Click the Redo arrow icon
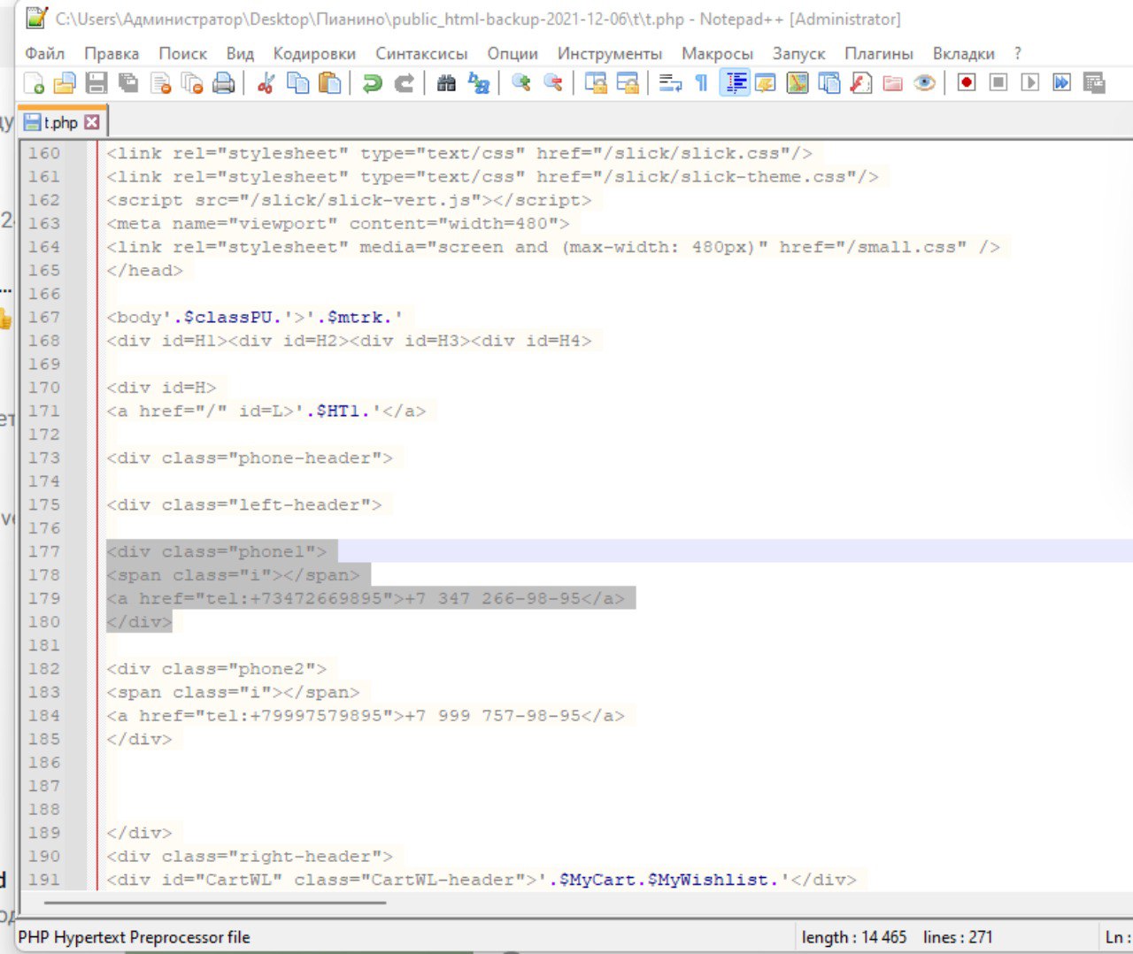 pyautogui.click(x=404, y=83)
